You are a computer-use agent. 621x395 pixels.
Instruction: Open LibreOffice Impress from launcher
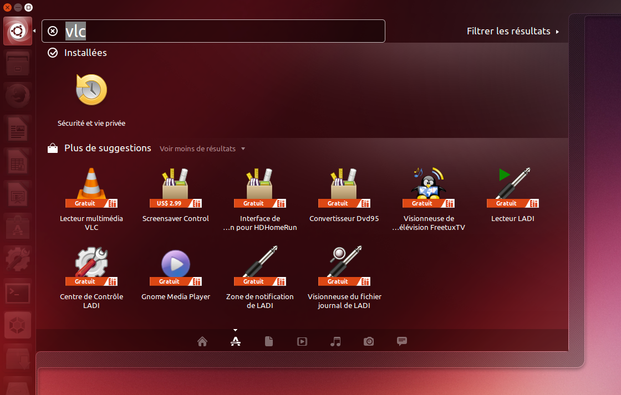(18, 194)
